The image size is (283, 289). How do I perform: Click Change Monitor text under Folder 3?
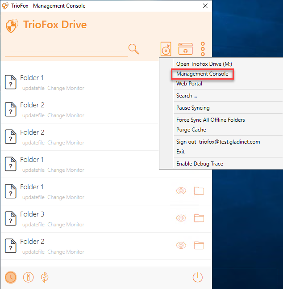coord(66,225)
